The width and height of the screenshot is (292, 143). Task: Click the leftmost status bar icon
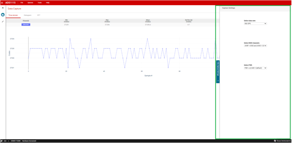pos(2,141)
